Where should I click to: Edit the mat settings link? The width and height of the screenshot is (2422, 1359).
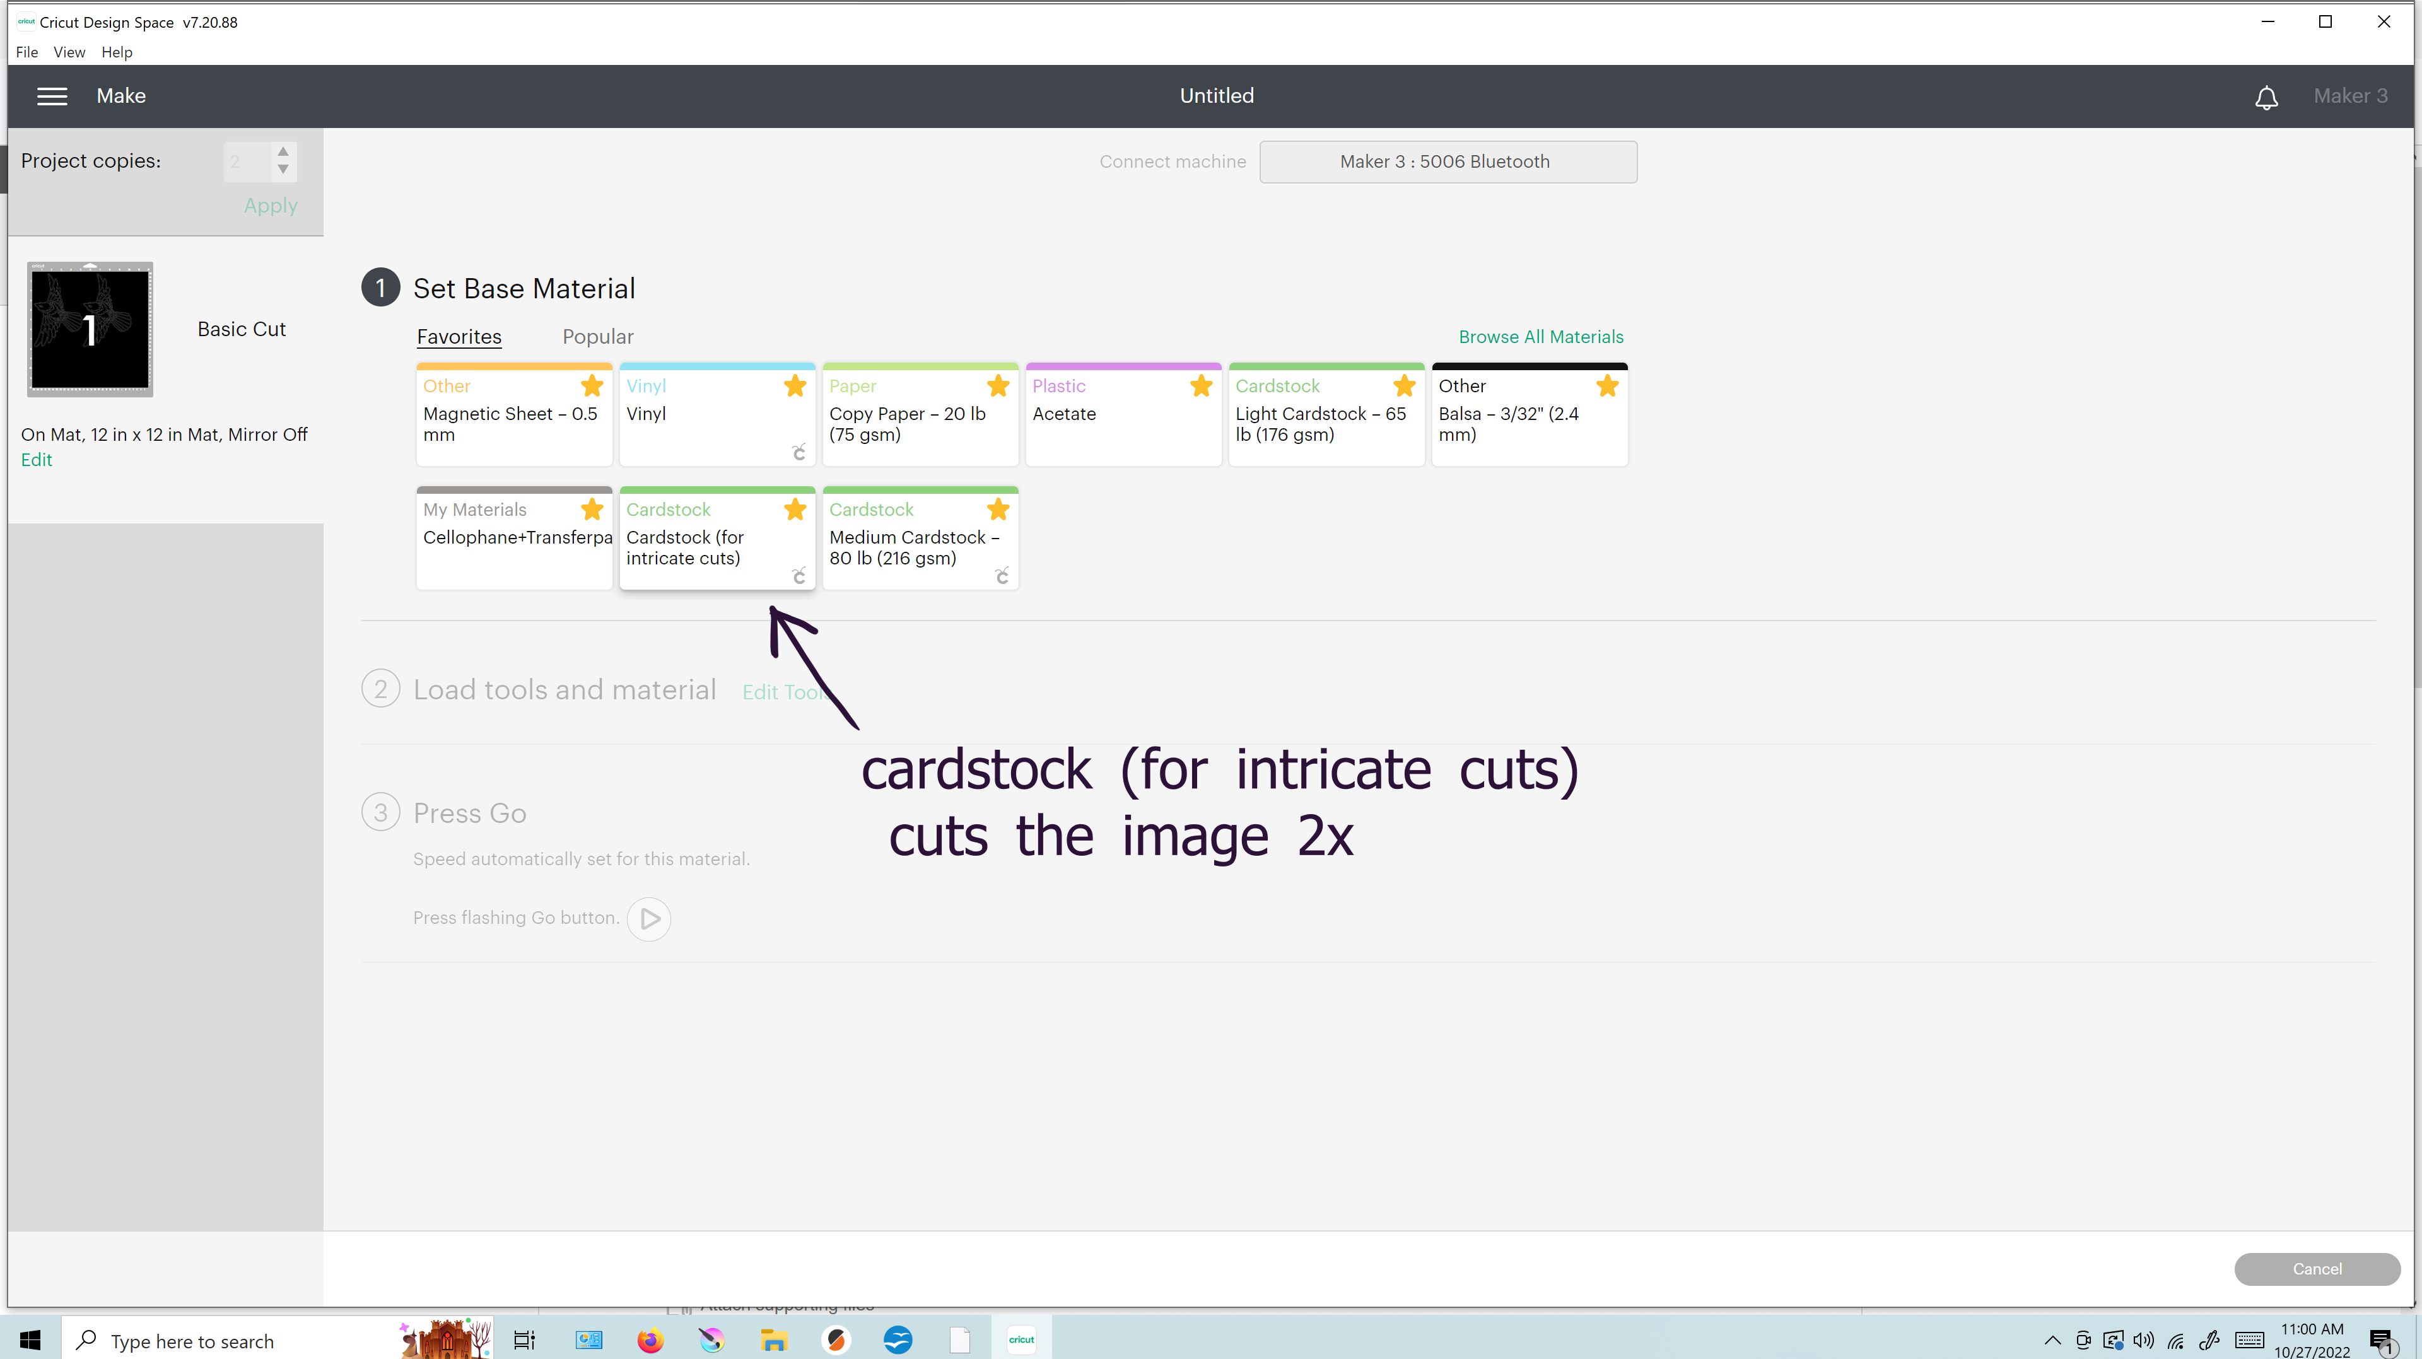point(37,460)
